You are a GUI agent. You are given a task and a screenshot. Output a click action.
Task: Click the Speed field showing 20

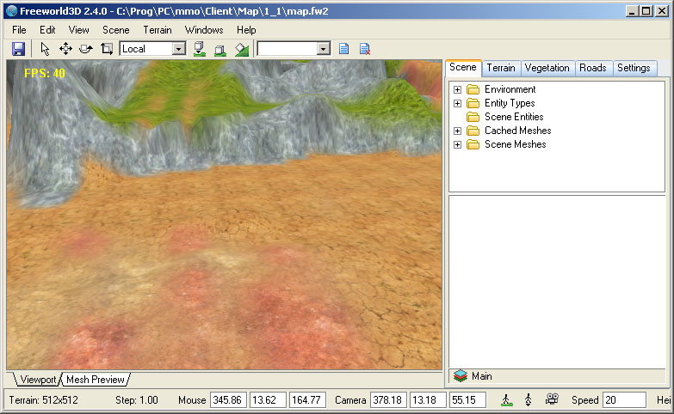(625, 400)
